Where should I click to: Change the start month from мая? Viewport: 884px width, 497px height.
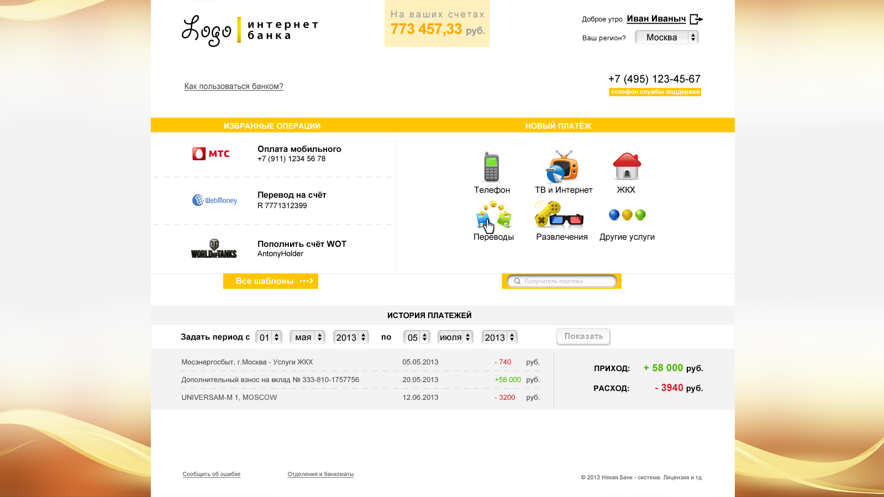(x=307, y=337)
